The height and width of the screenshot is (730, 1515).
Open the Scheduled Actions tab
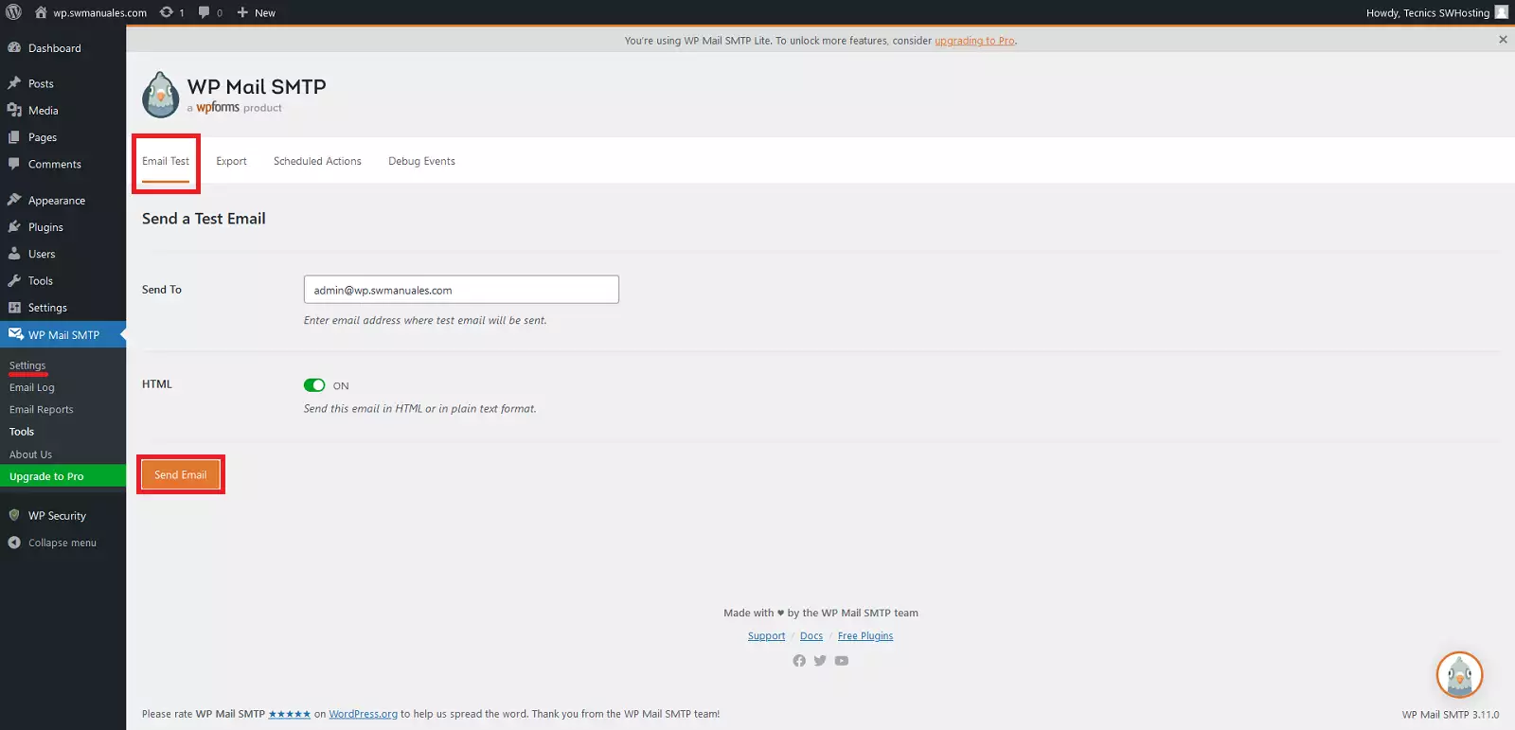(317, 161)
